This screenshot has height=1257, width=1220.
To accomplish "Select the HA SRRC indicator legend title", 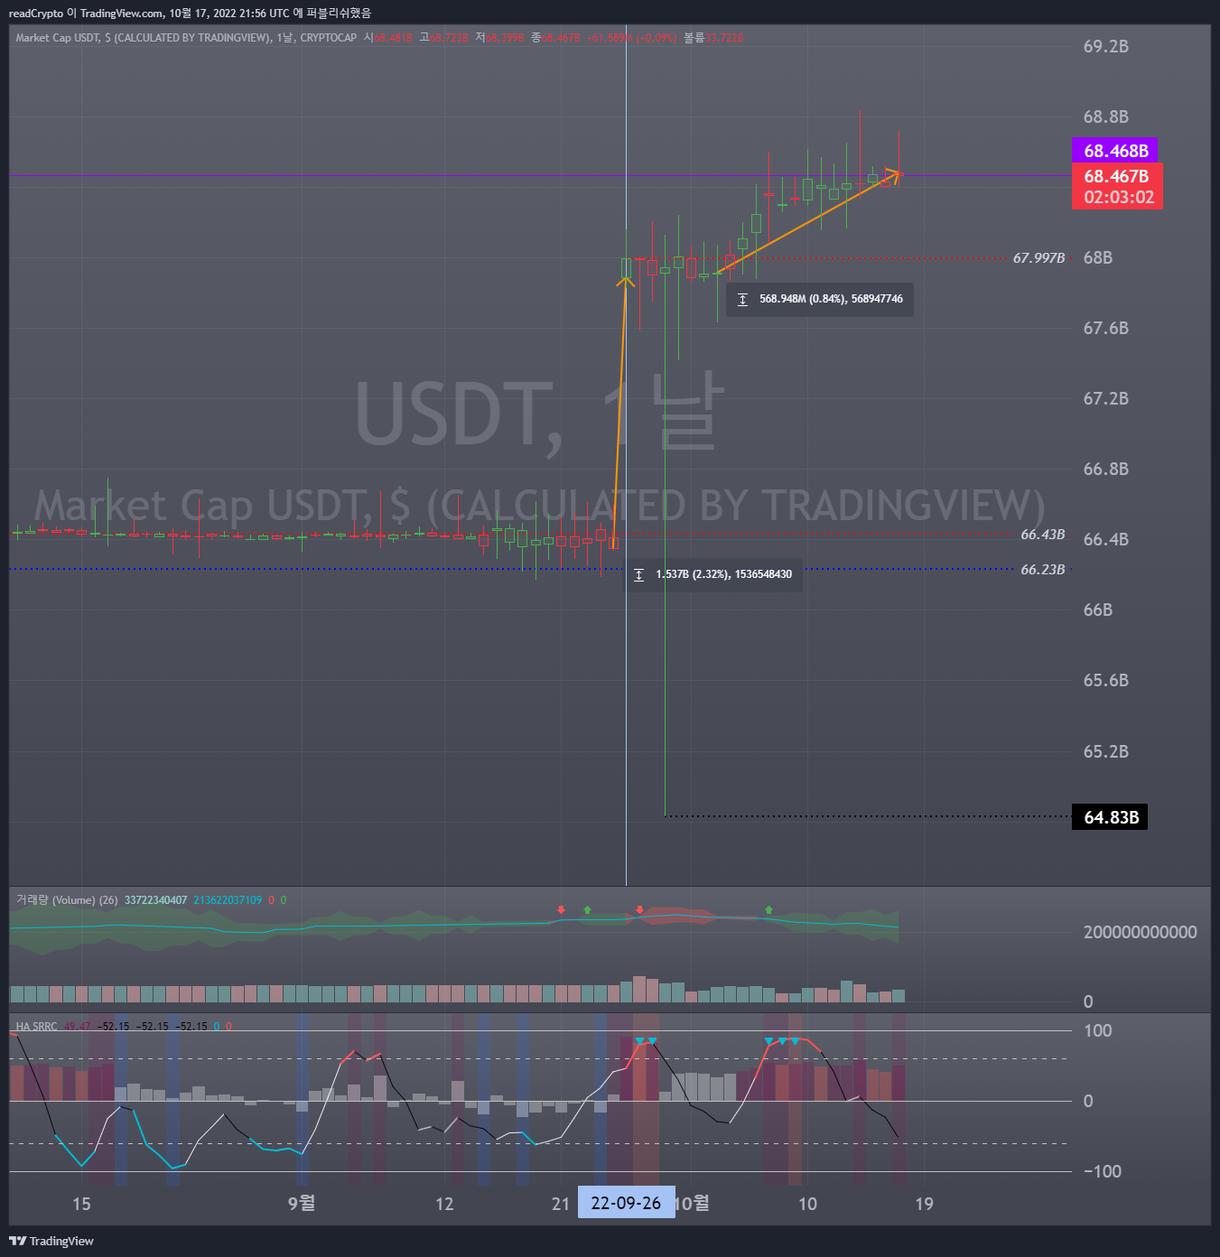I will (36, 1027).
